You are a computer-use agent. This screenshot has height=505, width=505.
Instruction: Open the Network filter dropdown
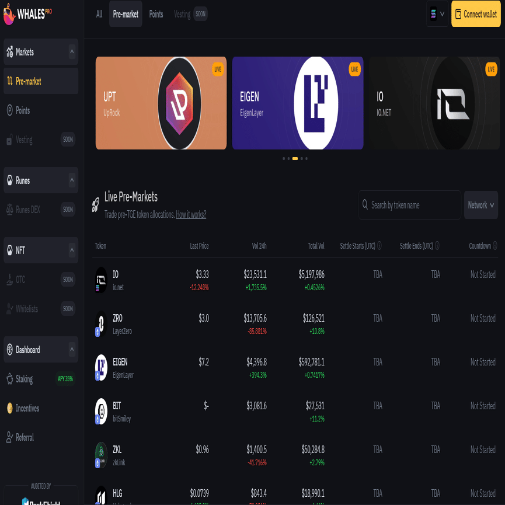pyautogui.click(x=481, y=205)
